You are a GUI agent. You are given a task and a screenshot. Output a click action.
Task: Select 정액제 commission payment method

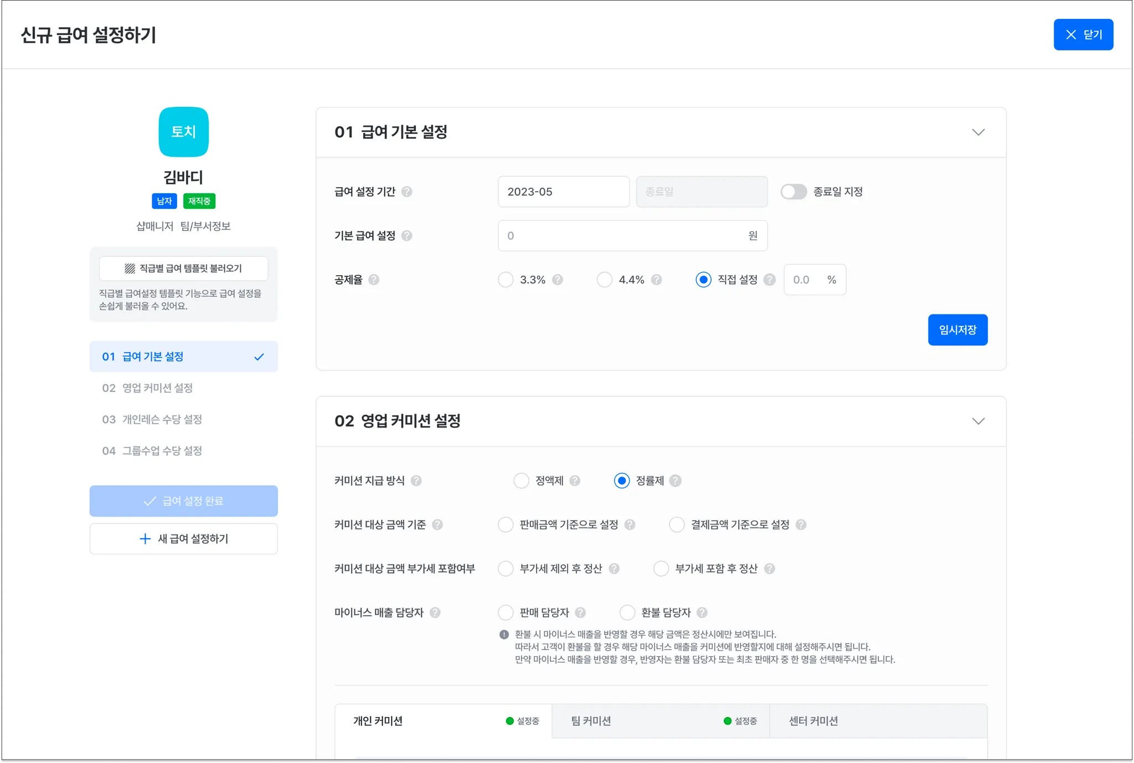tap(521, 481)
